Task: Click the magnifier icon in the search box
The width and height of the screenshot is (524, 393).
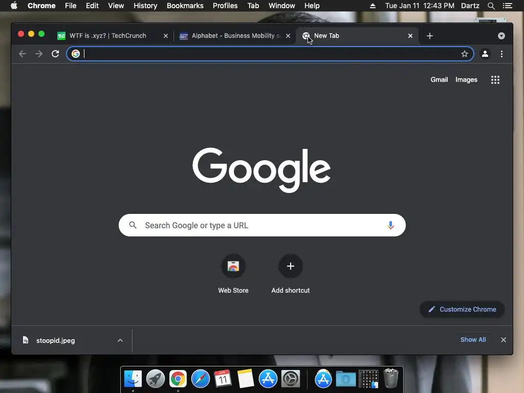Action: [133, 225]
